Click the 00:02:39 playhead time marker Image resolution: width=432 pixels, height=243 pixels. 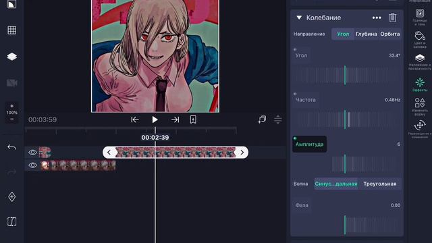click(155, 138)
